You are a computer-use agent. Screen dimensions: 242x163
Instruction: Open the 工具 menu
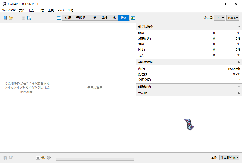[51, 10]
